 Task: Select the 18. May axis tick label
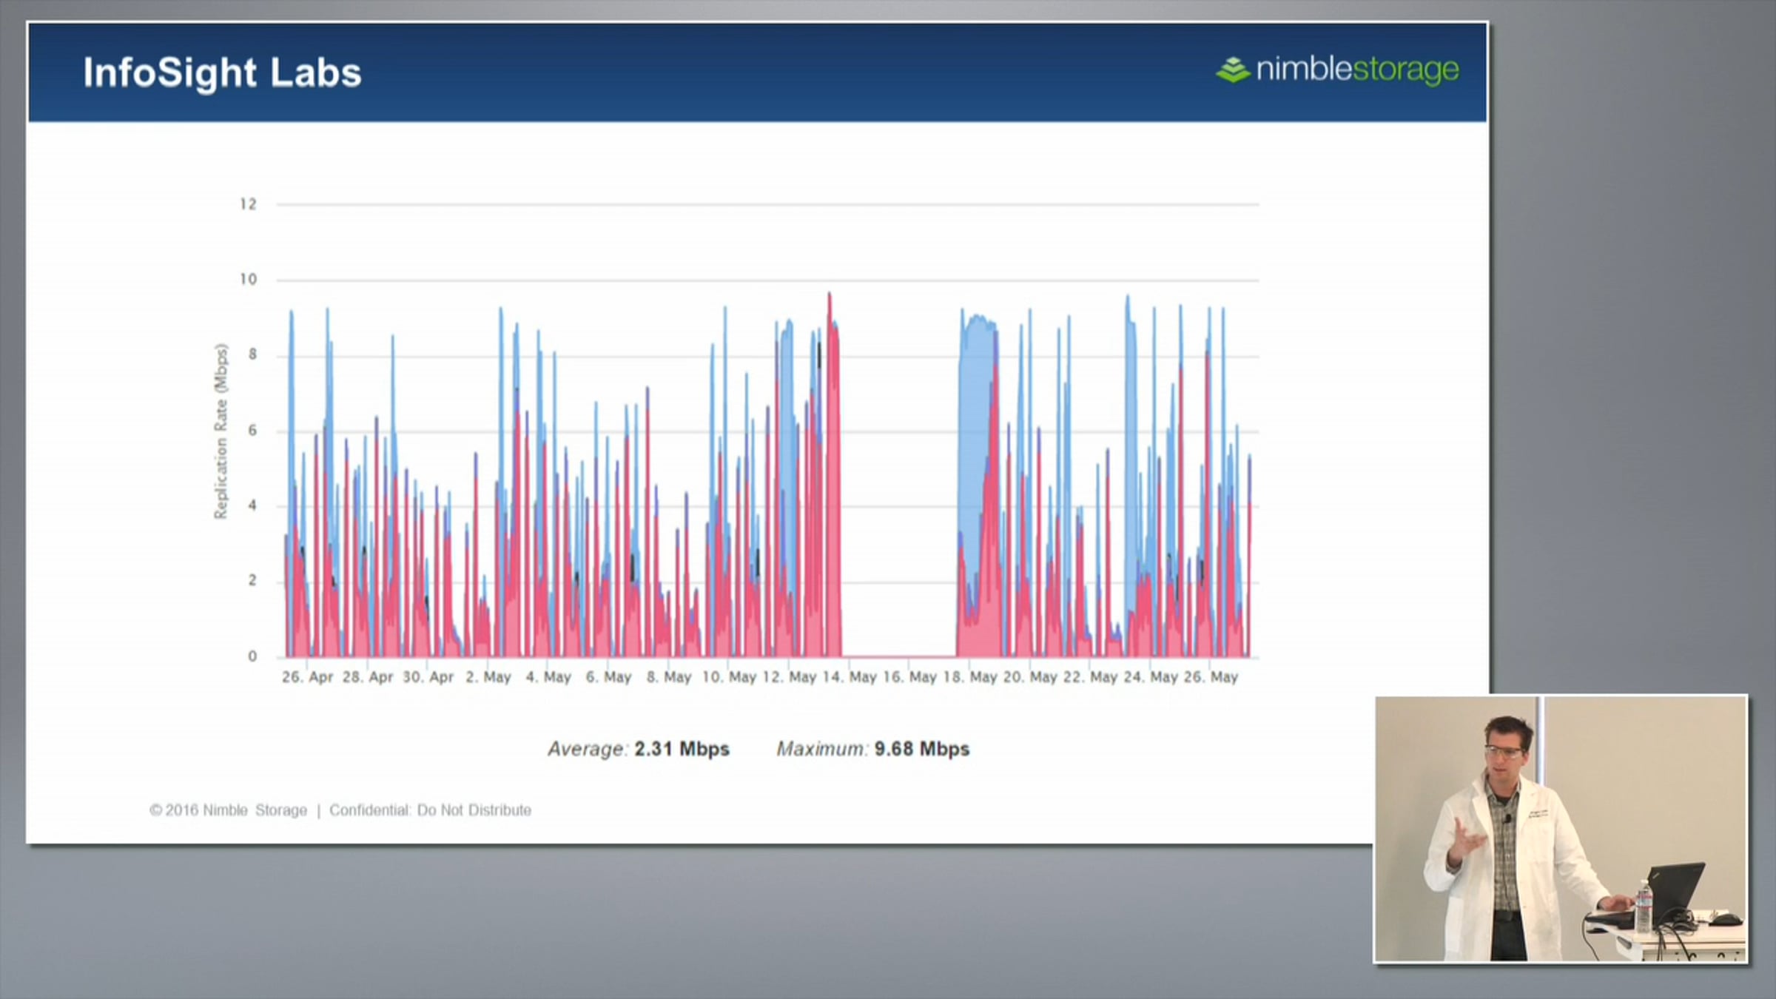(x=969, y=677)
